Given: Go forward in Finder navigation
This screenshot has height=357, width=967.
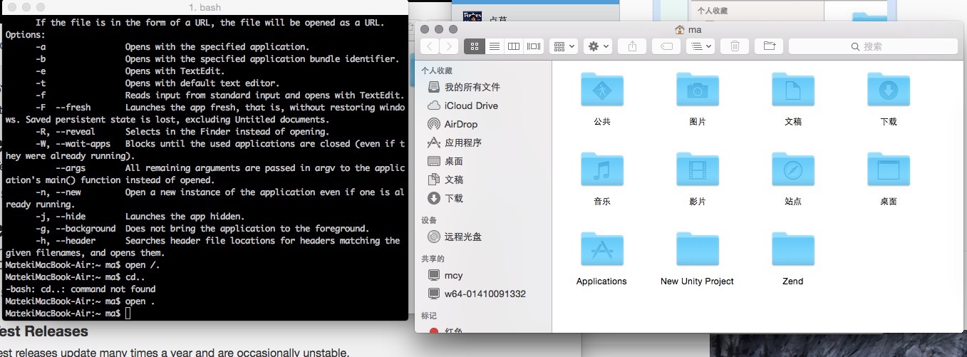Looking at the screenshot, I should (449, 46).
